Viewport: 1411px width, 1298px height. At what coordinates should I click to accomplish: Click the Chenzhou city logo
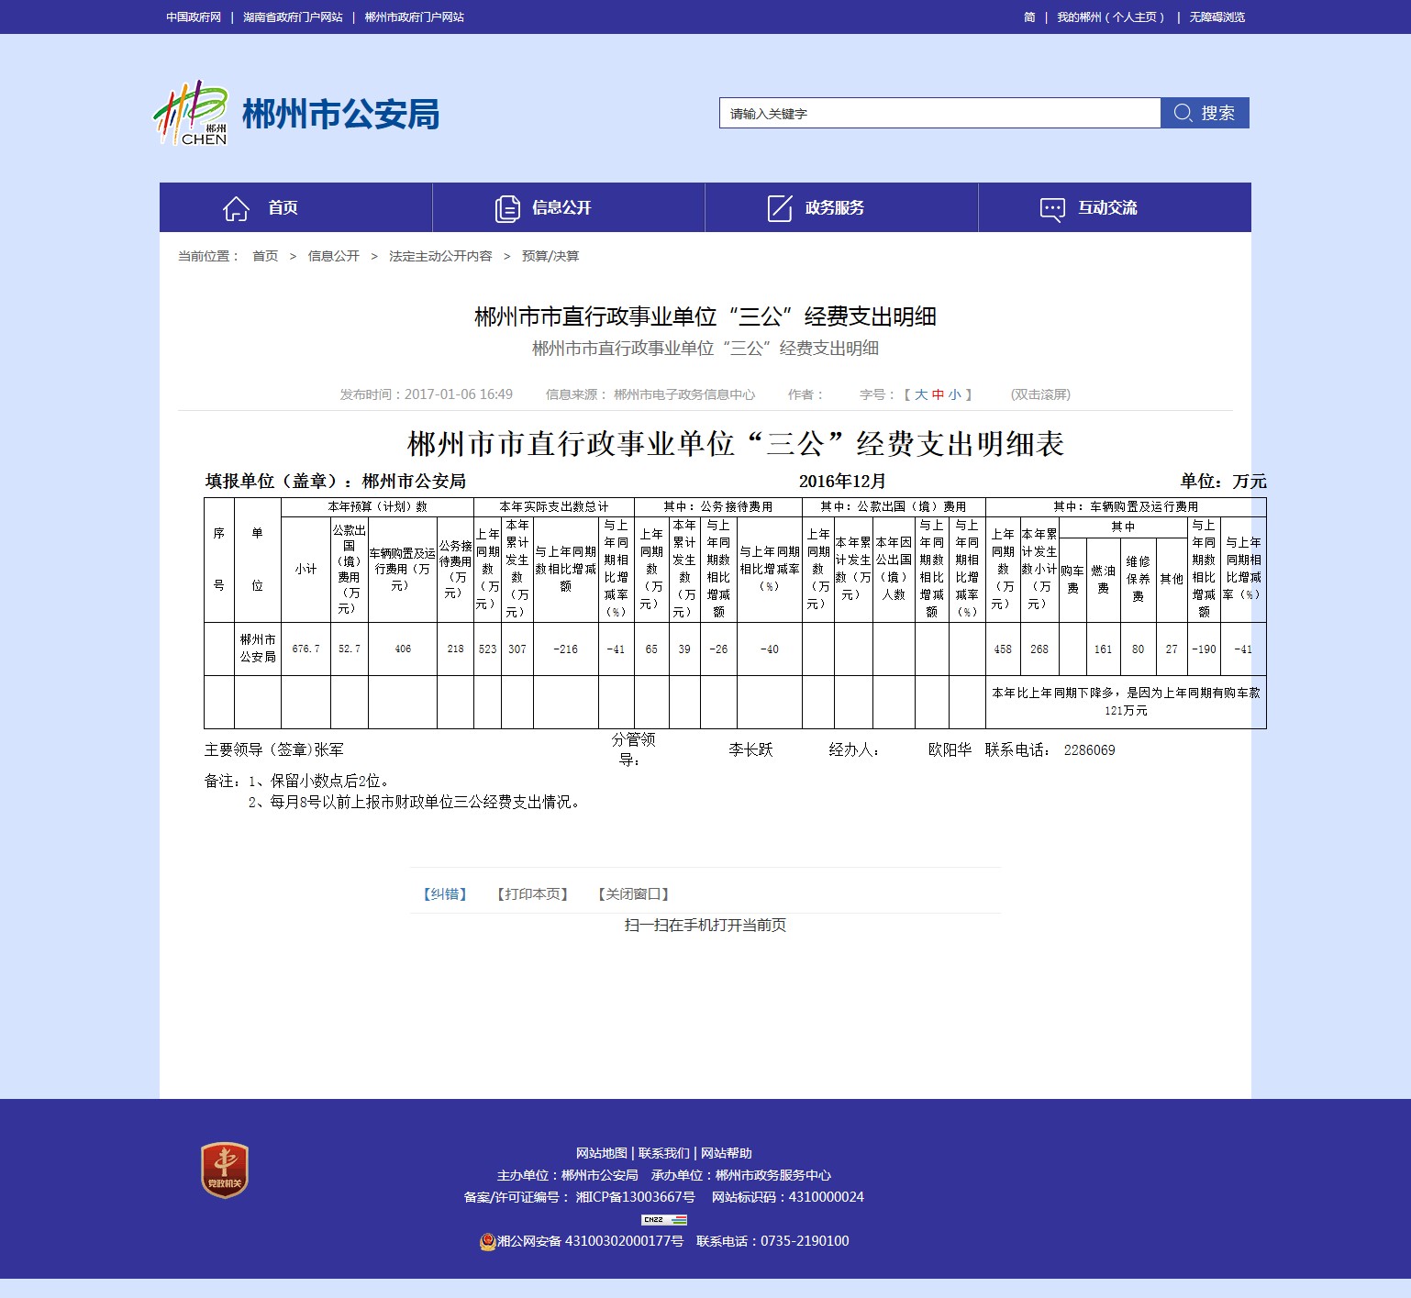click(190, 113)
